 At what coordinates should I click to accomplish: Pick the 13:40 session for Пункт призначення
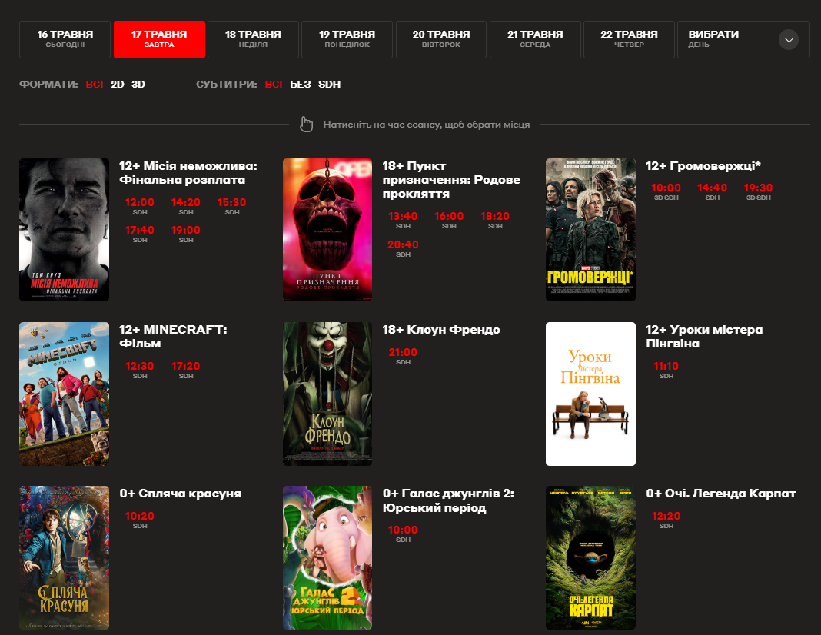[x=403, y=220]
